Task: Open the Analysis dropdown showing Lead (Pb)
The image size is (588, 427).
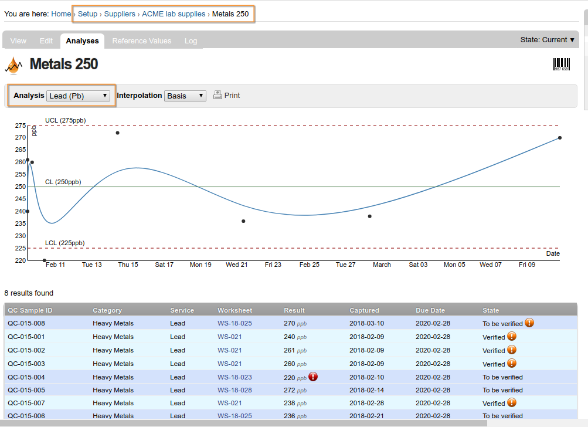Action: pyautogui.click(x=78, y=96)
